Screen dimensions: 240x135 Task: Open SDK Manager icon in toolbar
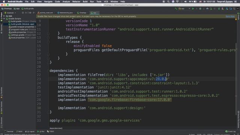[x=227, y=9]
